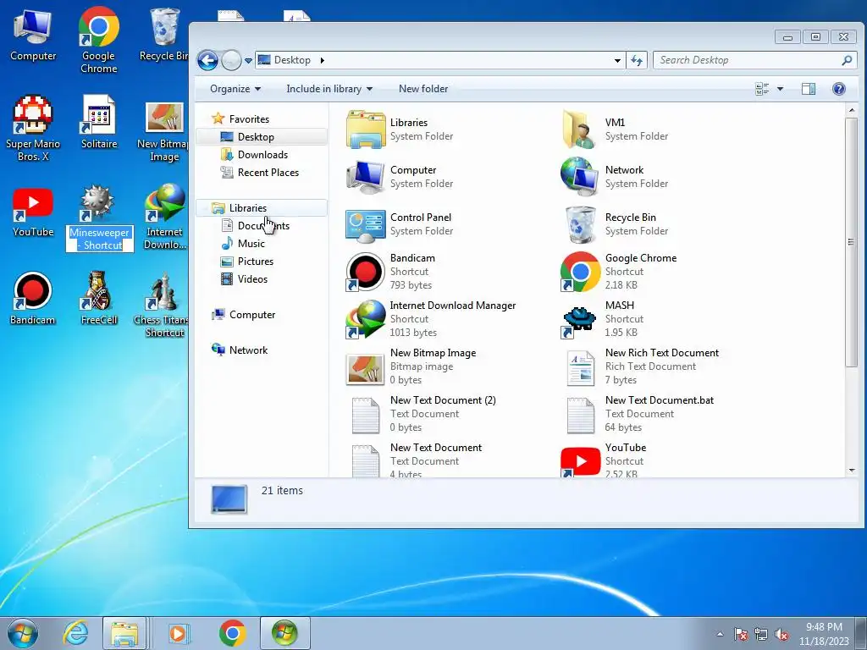
Task: Click the muted volume tray icon
Action: (781, 635)
